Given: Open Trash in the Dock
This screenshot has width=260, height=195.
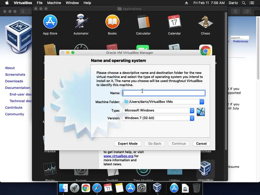Looking at the screenshot, I should 197,188.
